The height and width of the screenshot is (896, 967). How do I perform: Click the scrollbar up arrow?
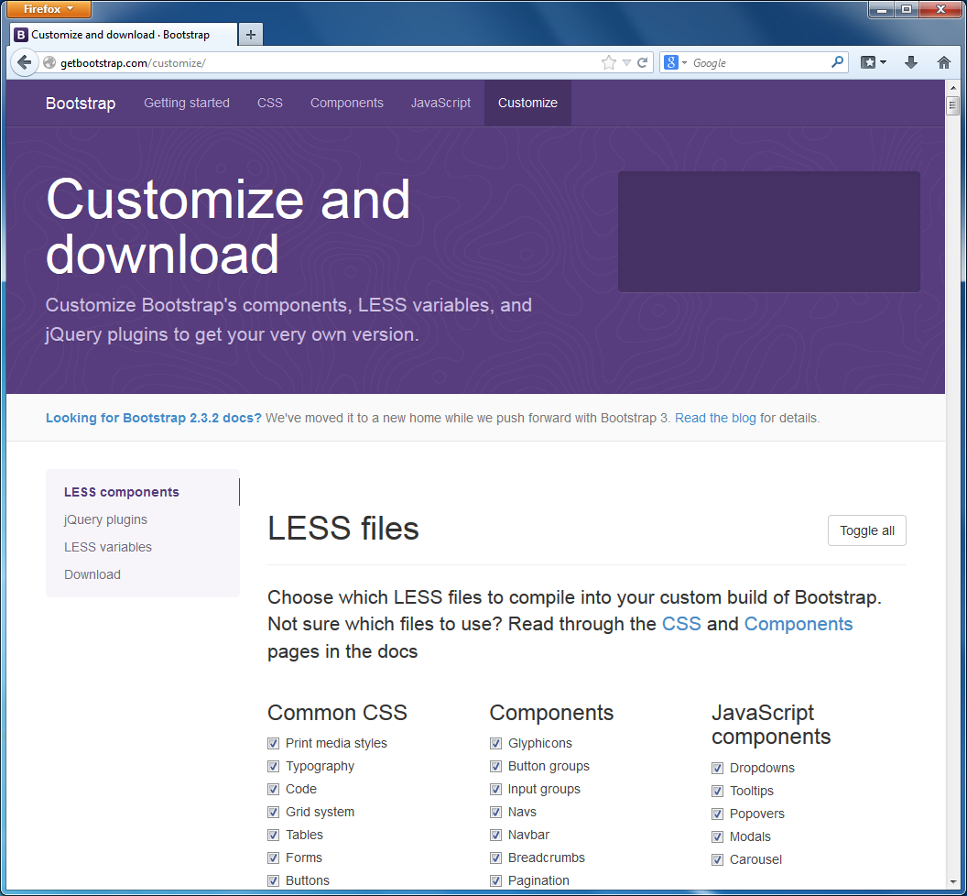tap(953, 88)
